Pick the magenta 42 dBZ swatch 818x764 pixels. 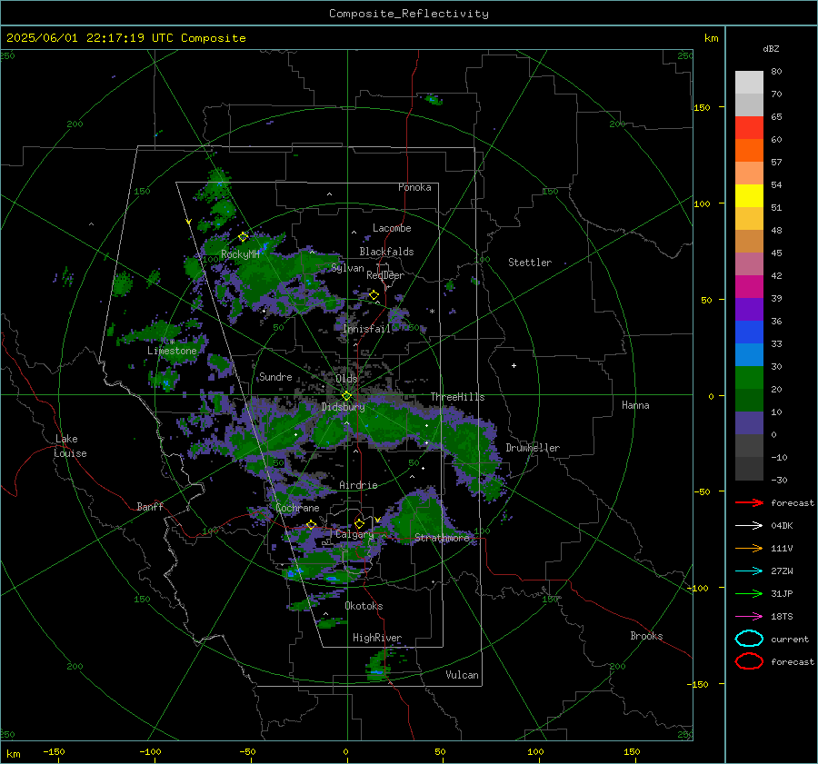[x=749, y=287]
